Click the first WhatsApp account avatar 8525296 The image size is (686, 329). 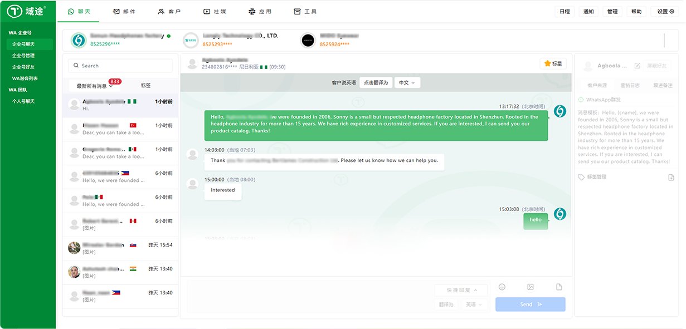pyautogui.click(x=79, y=40)
